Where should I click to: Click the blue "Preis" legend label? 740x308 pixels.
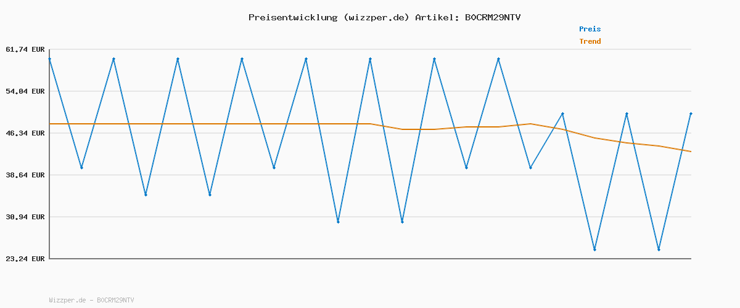pyautogui.click(x=590, y=29)
